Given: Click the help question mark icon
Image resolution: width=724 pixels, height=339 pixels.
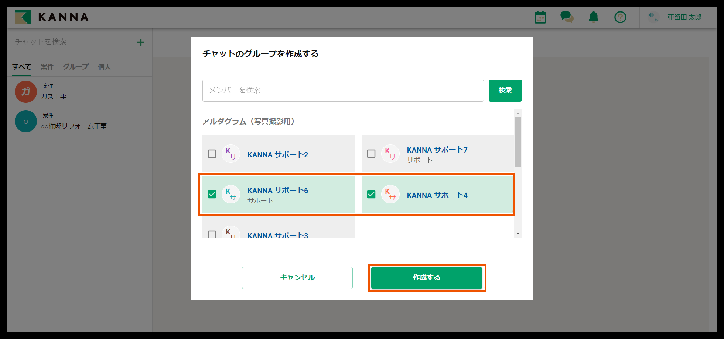Looking at the screenshot, I should tap(620, 17).
